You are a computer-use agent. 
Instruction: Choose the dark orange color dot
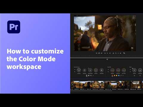point(112,75)
